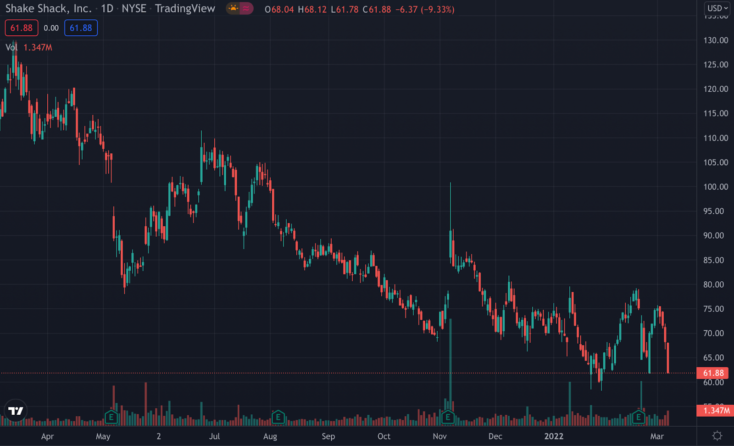Image resolution: width=734 pixels, height=446 pixels.
Task: Click the 120.00 price axis label
Action: point(716,89)
